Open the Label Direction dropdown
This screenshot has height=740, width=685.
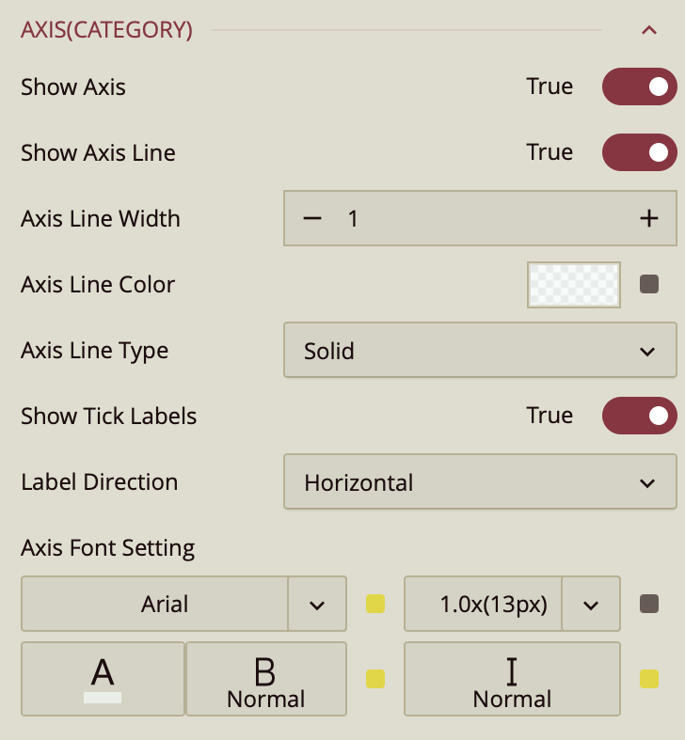click(x=479, y=482)
